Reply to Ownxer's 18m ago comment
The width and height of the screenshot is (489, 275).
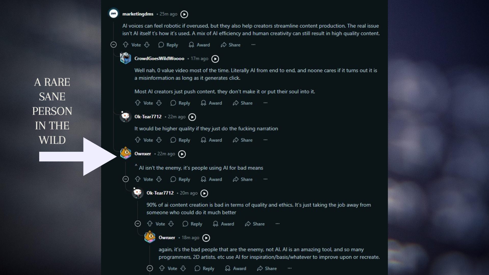click(204, 268)
